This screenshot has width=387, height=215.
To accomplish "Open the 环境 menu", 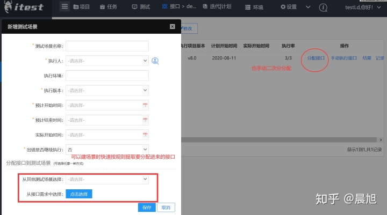I will coord(254,7).
